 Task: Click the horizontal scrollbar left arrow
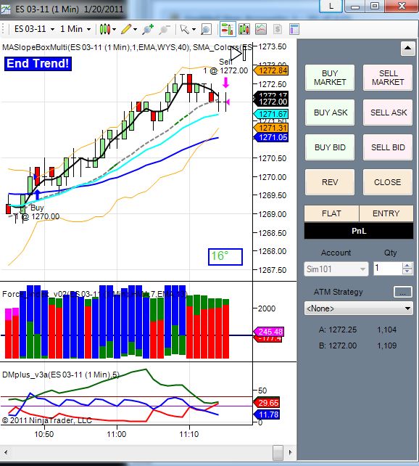(x=6, y=452)
